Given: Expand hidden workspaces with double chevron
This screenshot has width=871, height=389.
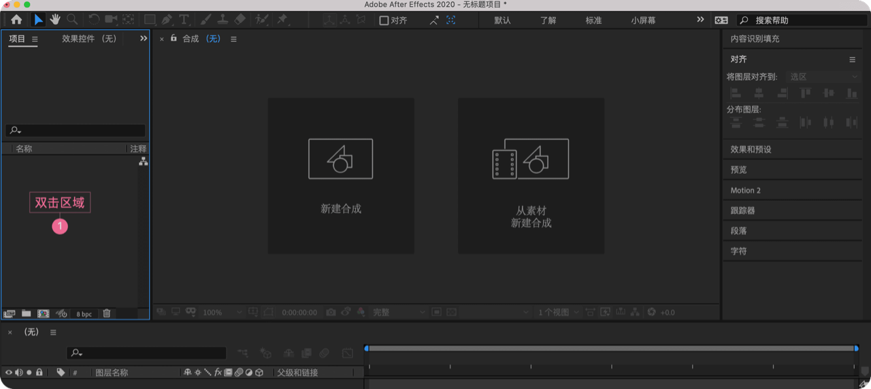Looking at the screenshot, I should [700, 20].
